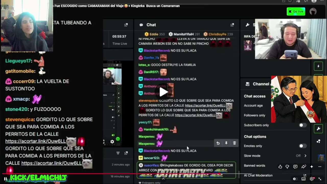Click the lancer123 username in chat
Image resolution: width=327 pixels, height=184 pixels.
(x=151, y=158)
